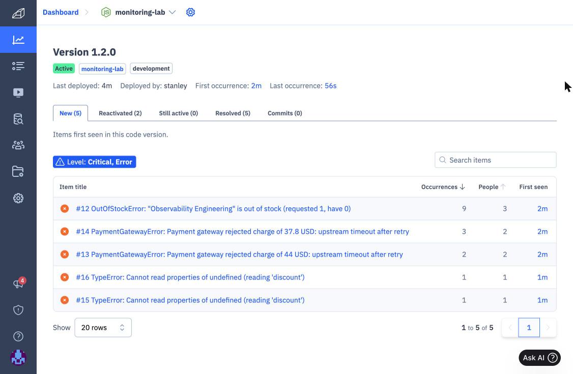Click the Item title column header
573x374 pixels.
[x=73, y=187]
